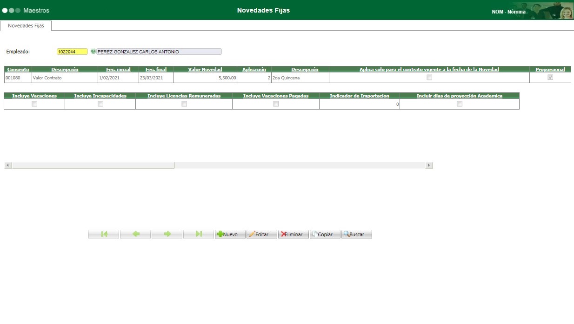
Task: Toggle the Incluye Vacaciones Pagadas checkbox
Action: point(276,104)
